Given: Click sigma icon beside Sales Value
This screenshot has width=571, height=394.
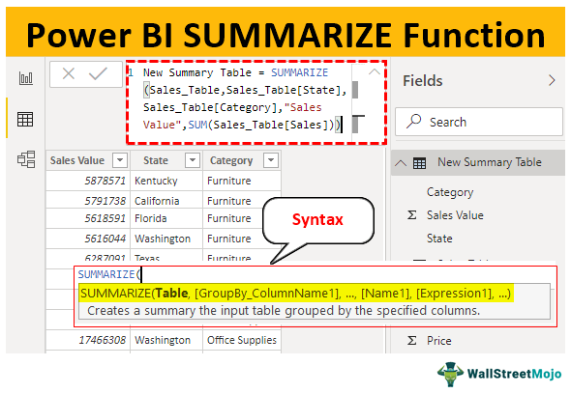Looking at the screenshot, I should tap(412, 215).
